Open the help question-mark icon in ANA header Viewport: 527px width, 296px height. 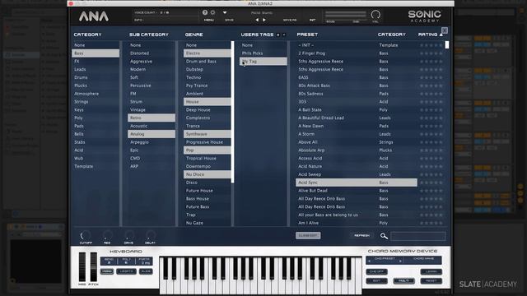(x=205, y=13)
